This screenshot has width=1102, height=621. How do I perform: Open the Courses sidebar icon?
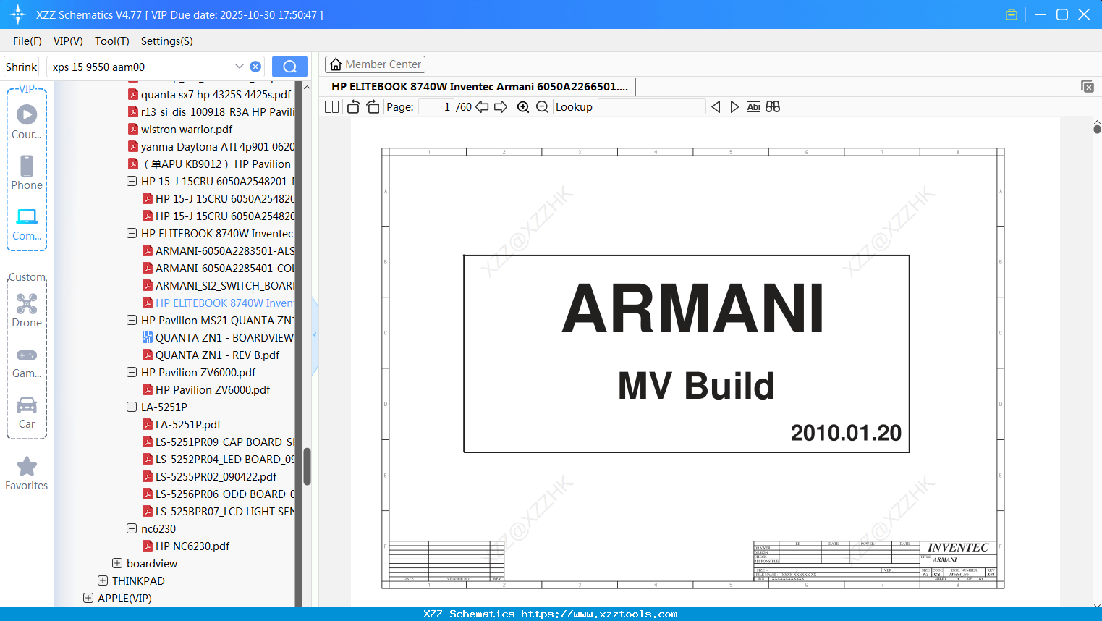[x=27, y=122]
